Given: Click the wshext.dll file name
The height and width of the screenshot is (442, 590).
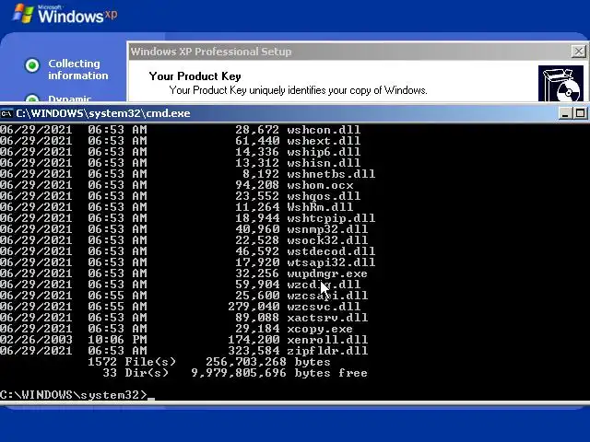Looking at the screenshot, I should pyautogui.click(x=324, y=141).
